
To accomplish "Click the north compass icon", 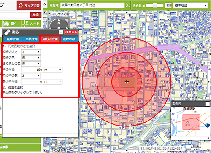I will 59,23.
